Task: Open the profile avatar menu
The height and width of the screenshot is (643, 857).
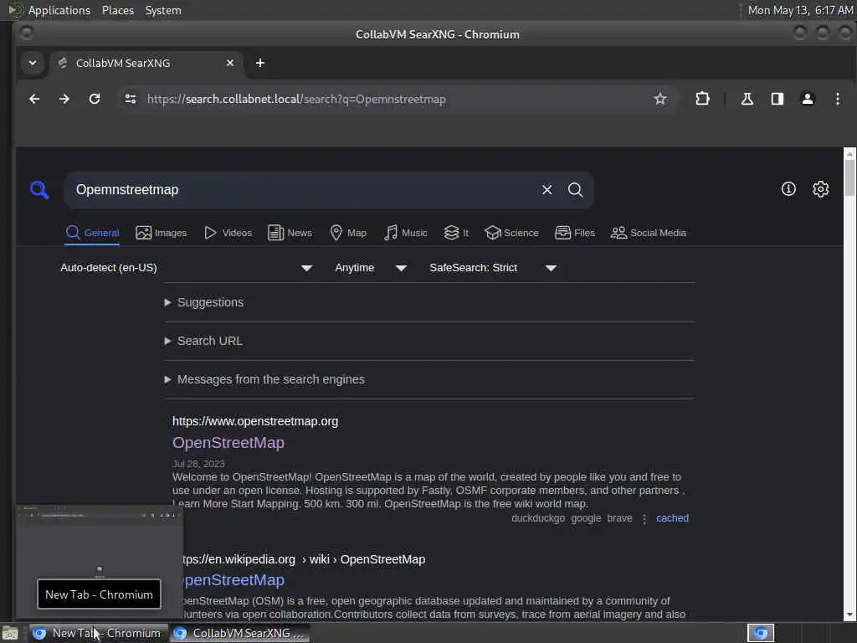Action: 808,99
